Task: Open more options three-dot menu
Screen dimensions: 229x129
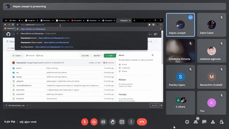Action: pyautogui.click(x=131, y=122)
